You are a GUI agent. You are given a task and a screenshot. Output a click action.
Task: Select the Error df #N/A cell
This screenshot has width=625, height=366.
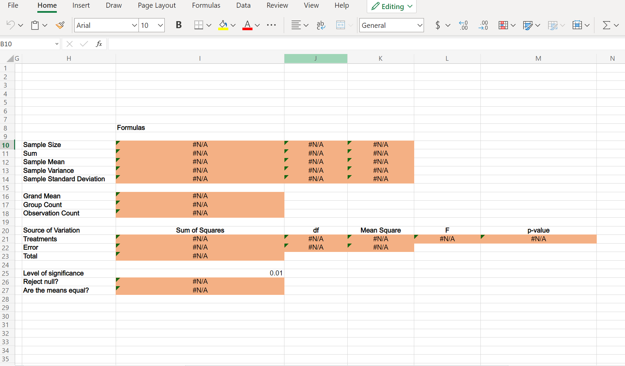pos(316,247)
